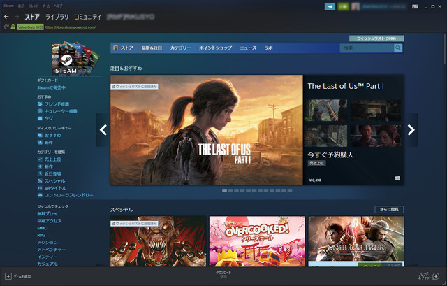This screenshot has height=286, width=447.
Task: Open the ウィッシュリスト wishlist button
Action: 376,38
